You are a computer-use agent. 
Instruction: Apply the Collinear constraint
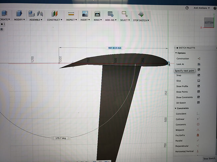point(198,119)
